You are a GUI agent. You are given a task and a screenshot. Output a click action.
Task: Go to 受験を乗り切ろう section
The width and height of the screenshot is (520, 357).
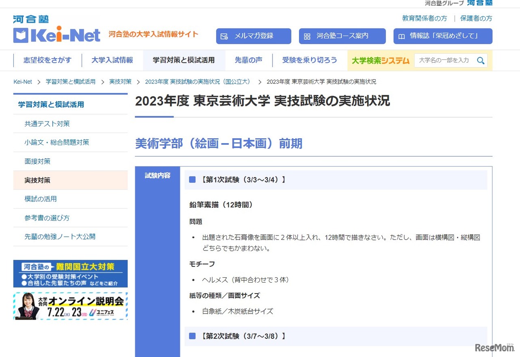coord(310,60)
